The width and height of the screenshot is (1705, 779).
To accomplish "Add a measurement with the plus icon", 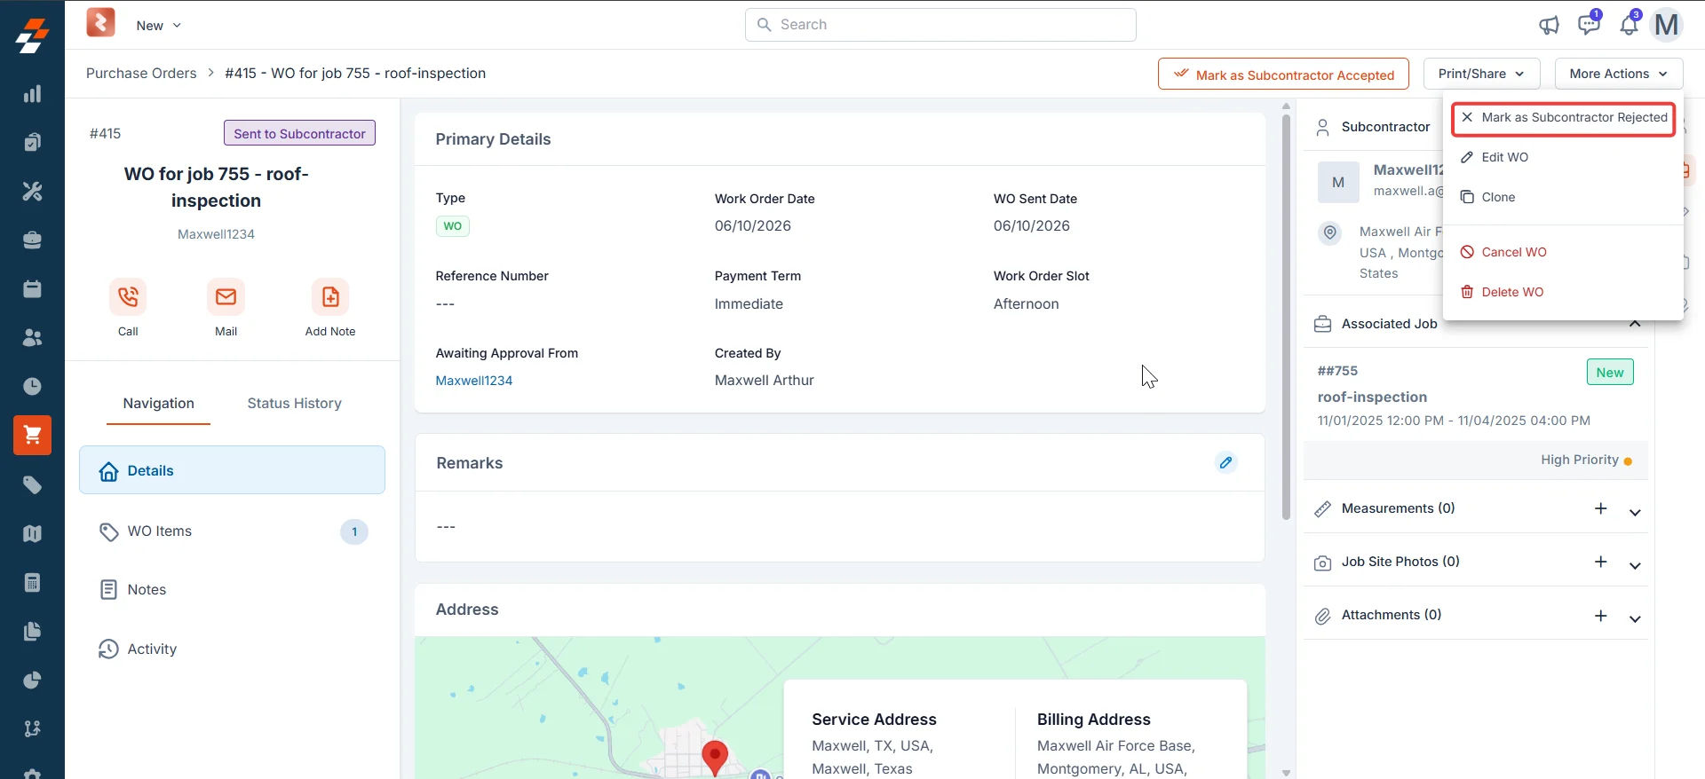I will [1601, 508].
